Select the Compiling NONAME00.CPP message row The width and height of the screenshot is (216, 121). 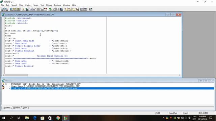pyautogui.click(x=46, y=86)
